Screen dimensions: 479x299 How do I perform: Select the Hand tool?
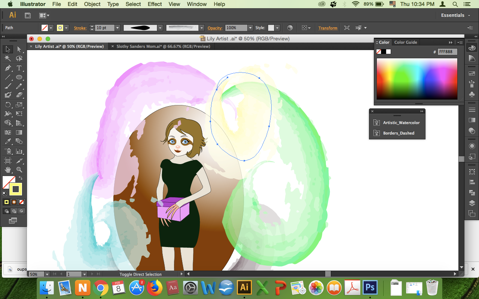coord(7,170)
